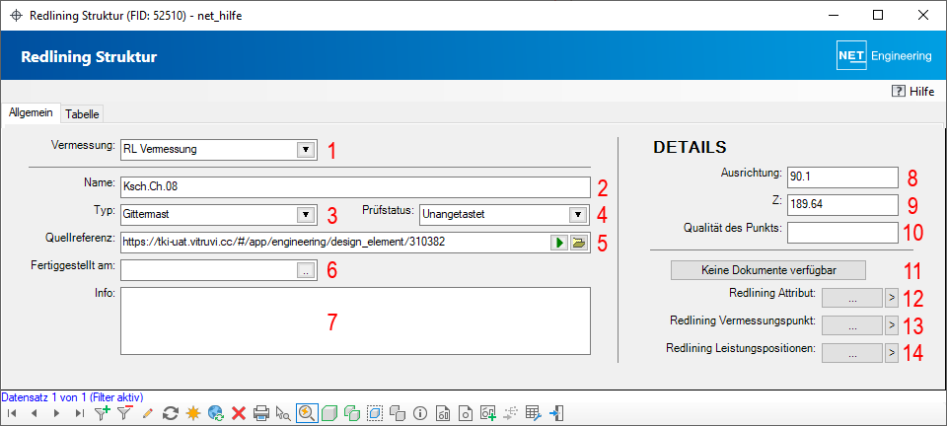
Task: Click the green play arrow by Quellreferenz
Action: tap(560, 243)
